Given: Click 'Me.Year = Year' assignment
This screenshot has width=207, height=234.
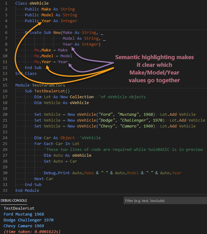Looking at the screenshot, I should (51, 62).
